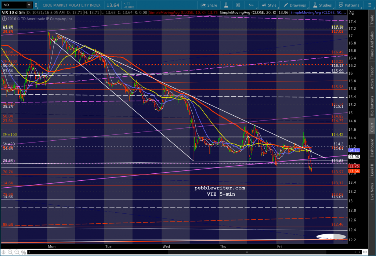The image size is (376, 256).
Task: Open the 5m timeframe selector
Action: pos(251,5)
